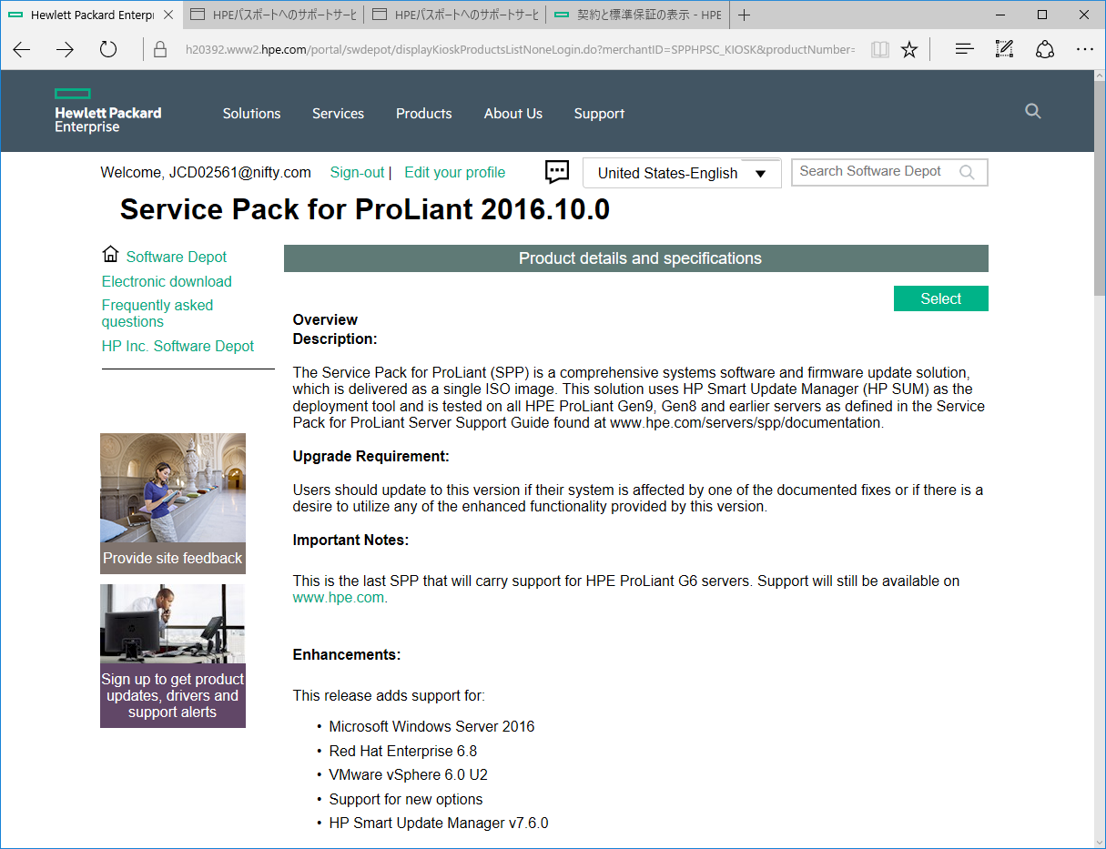
Task: Add page to favorites with star
Action: click(x=909, y=49)
